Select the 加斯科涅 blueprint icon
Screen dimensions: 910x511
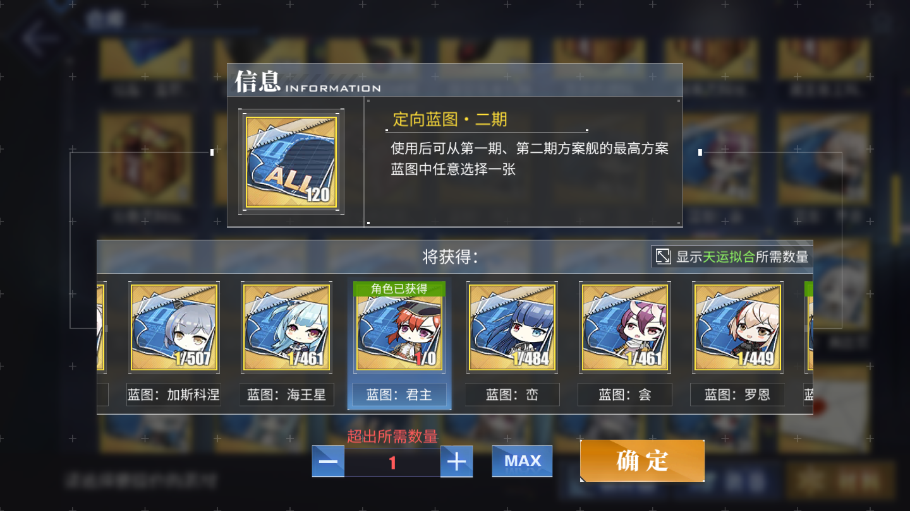point(174,327)
